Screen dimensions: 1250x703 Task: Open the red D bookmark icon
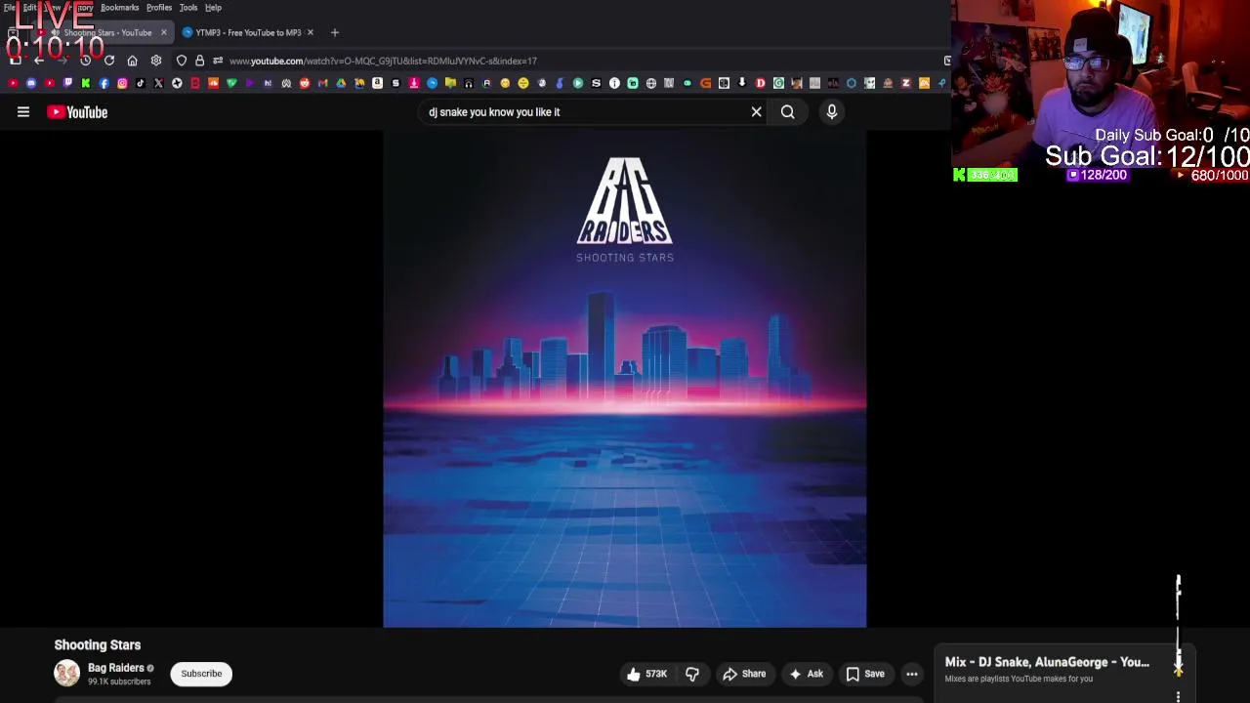click(x=760, y=83)
